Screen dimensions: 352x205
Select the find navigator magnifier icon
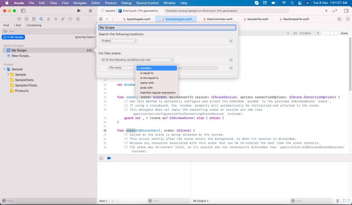click(41, 19)
